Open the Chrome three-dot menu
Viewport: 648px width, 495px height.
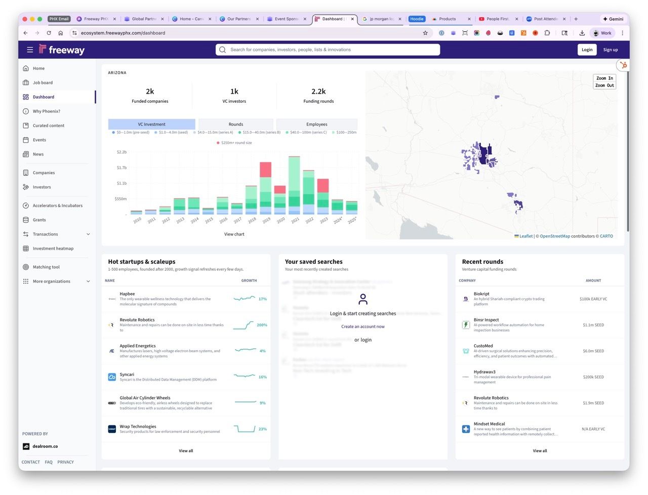[x=622, y=33]
